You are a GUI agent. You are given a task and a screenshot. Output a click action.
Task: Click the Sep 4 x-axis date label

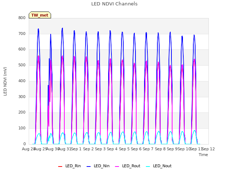(x=112, y=149)
